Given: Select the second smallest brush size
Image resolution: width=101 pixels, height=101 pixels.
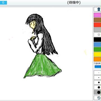Looking at the screenshot, I should tap(97, 77).
